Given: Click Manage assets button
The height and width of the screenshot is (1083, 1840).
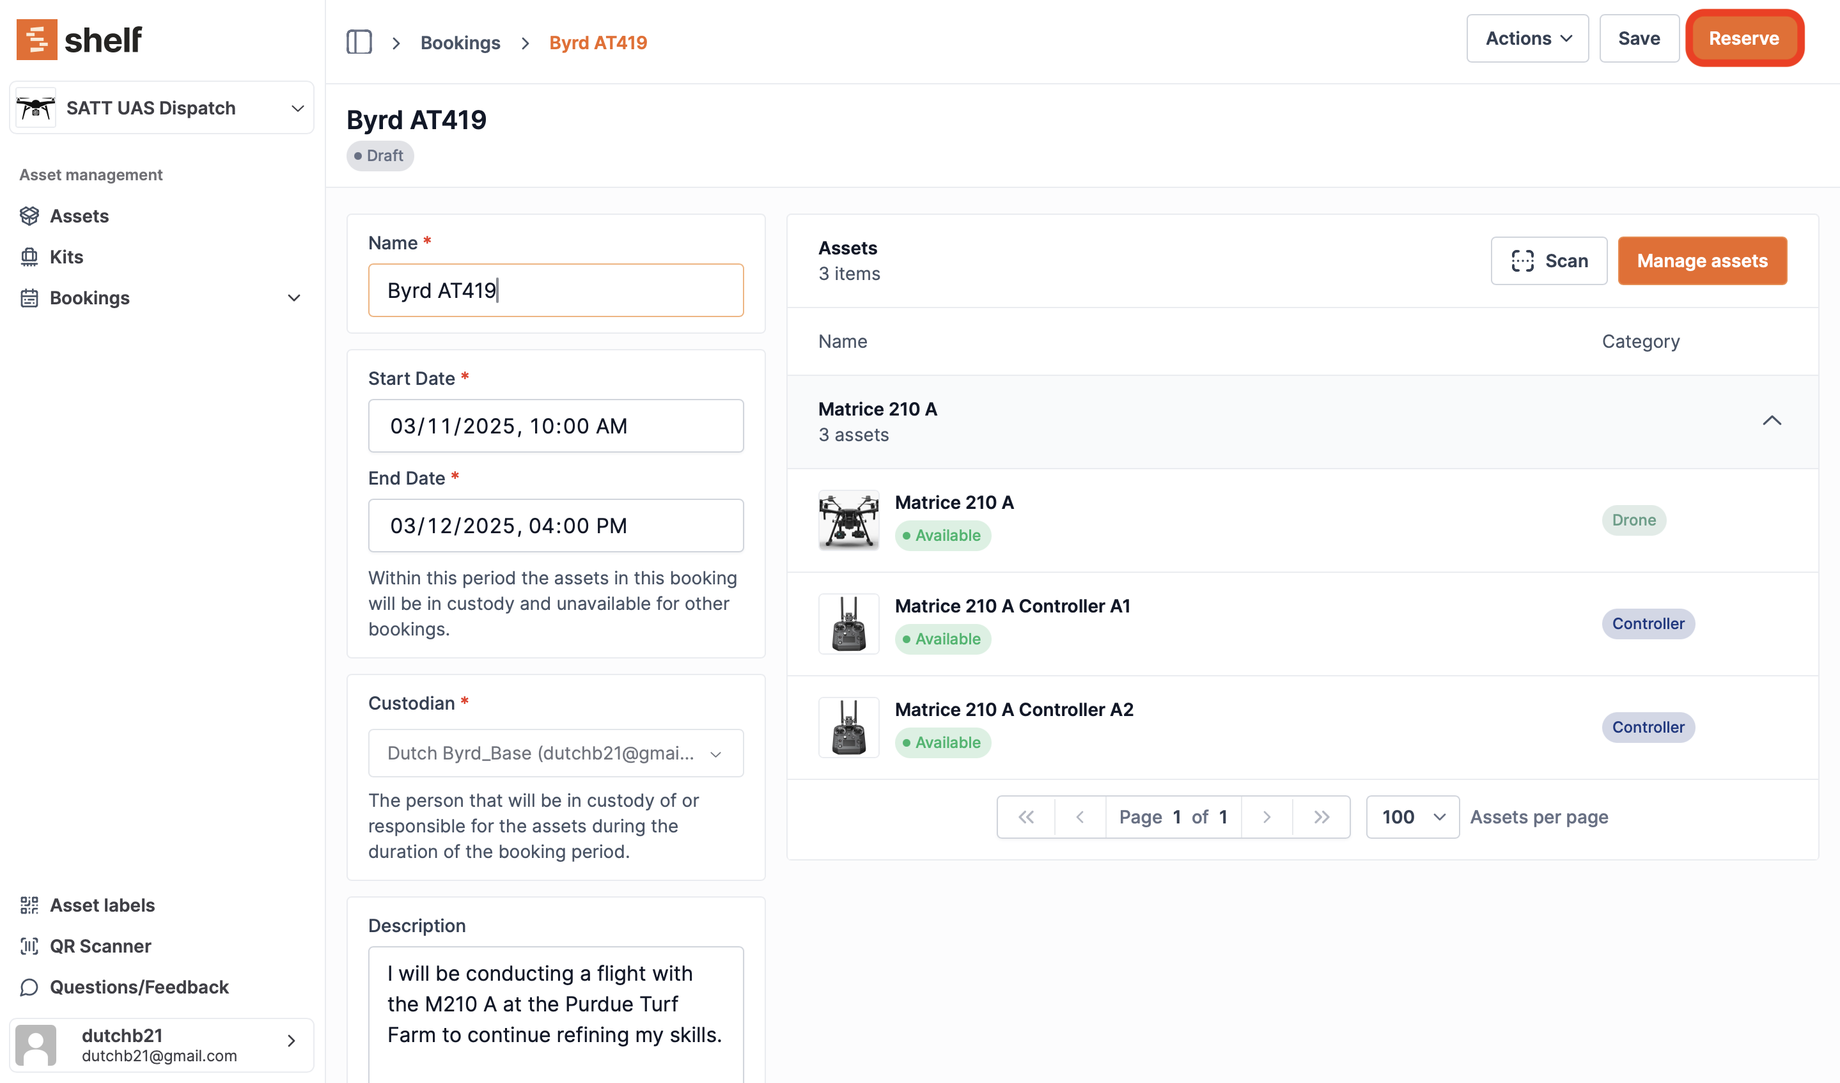Looking at the screenshot, I should 1701,261.
